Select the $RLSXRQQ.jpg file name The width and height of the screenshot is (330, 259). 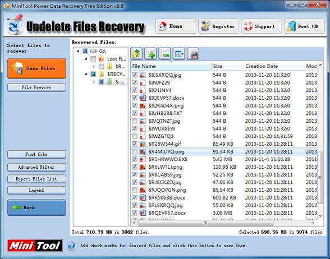tap(166, 205)
